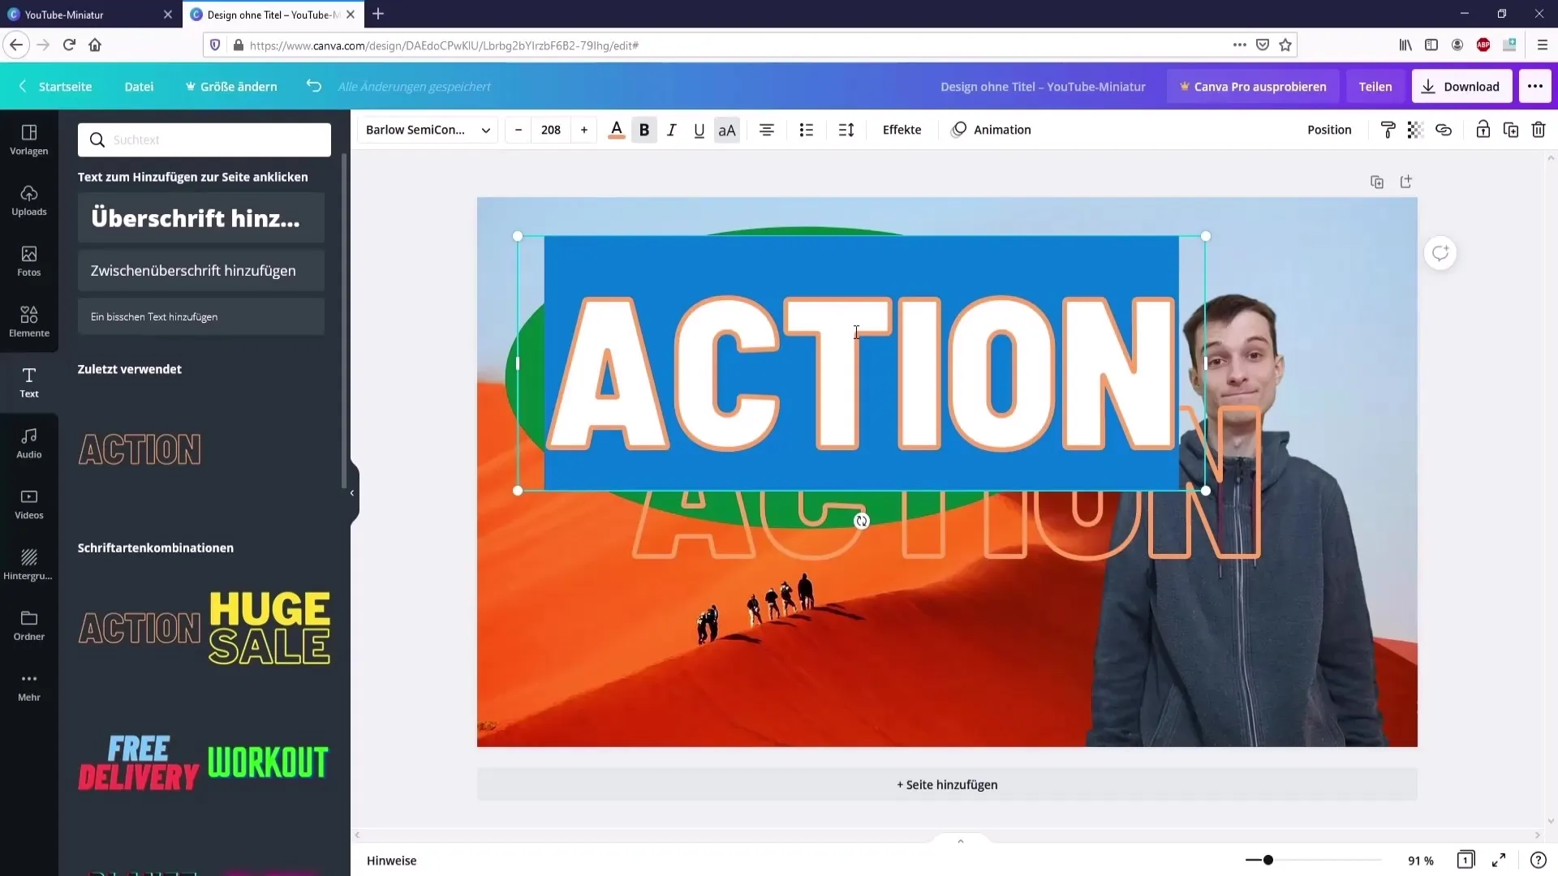Click Ein bisschen Text hinzufügen
The image size is (1558, 876).
click(201, 317)
